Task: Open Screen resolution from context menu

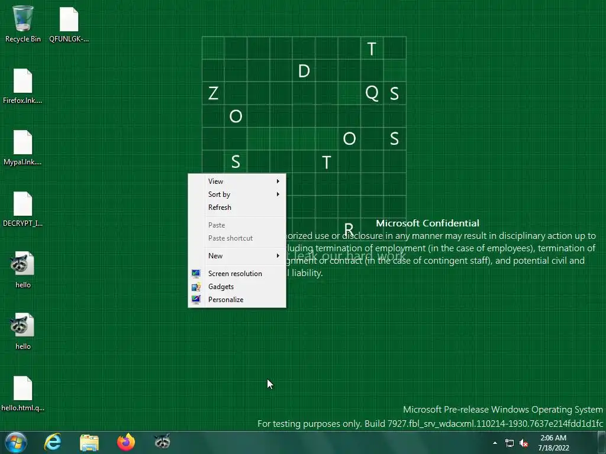Action: [237, 274]
